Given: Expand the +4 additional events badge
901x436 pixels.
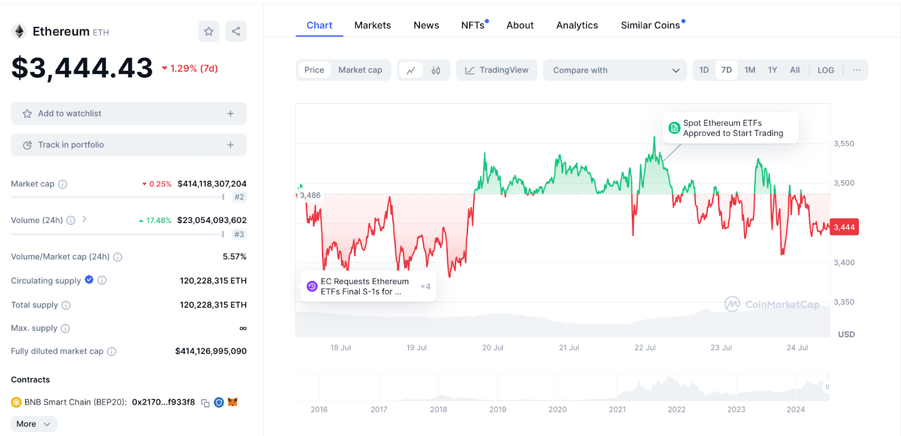Looking at the screenshot, I should click(425, 286).
